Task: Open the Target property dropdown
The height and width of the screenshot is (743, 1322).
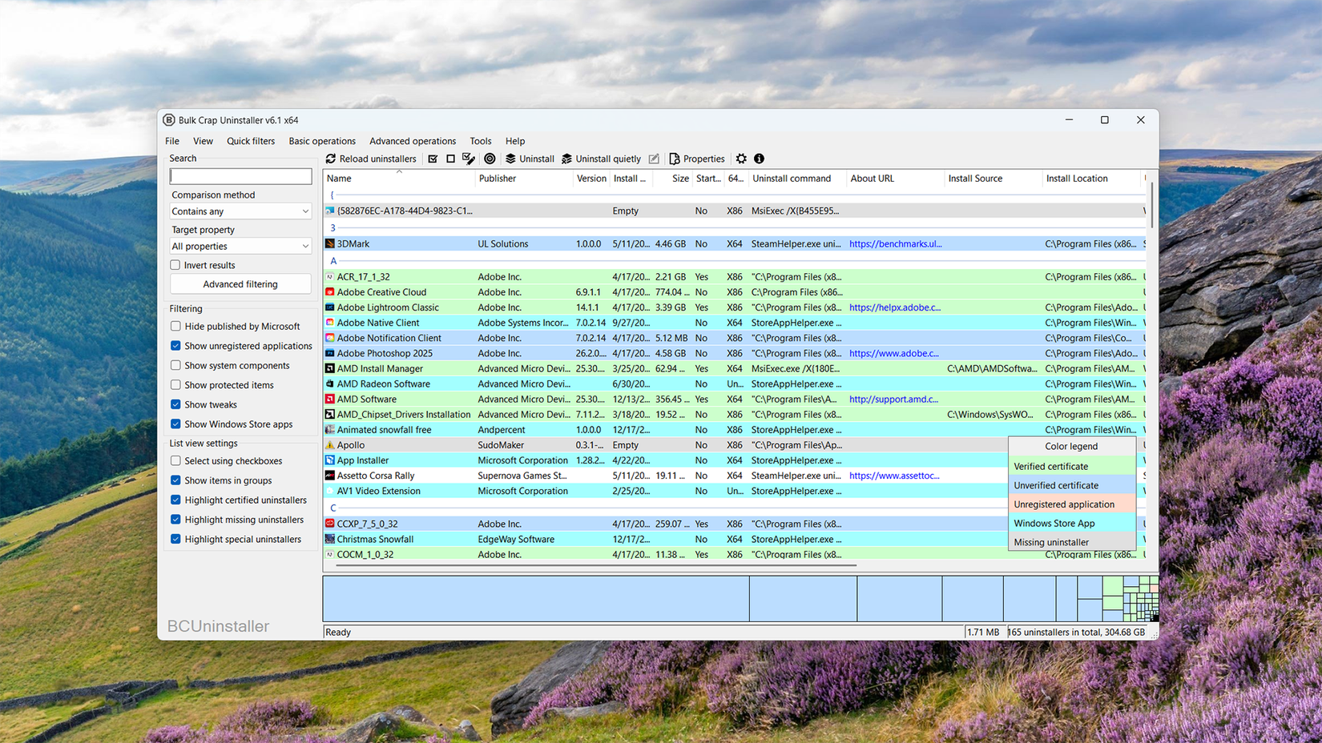Action: [x=240, y=247]
